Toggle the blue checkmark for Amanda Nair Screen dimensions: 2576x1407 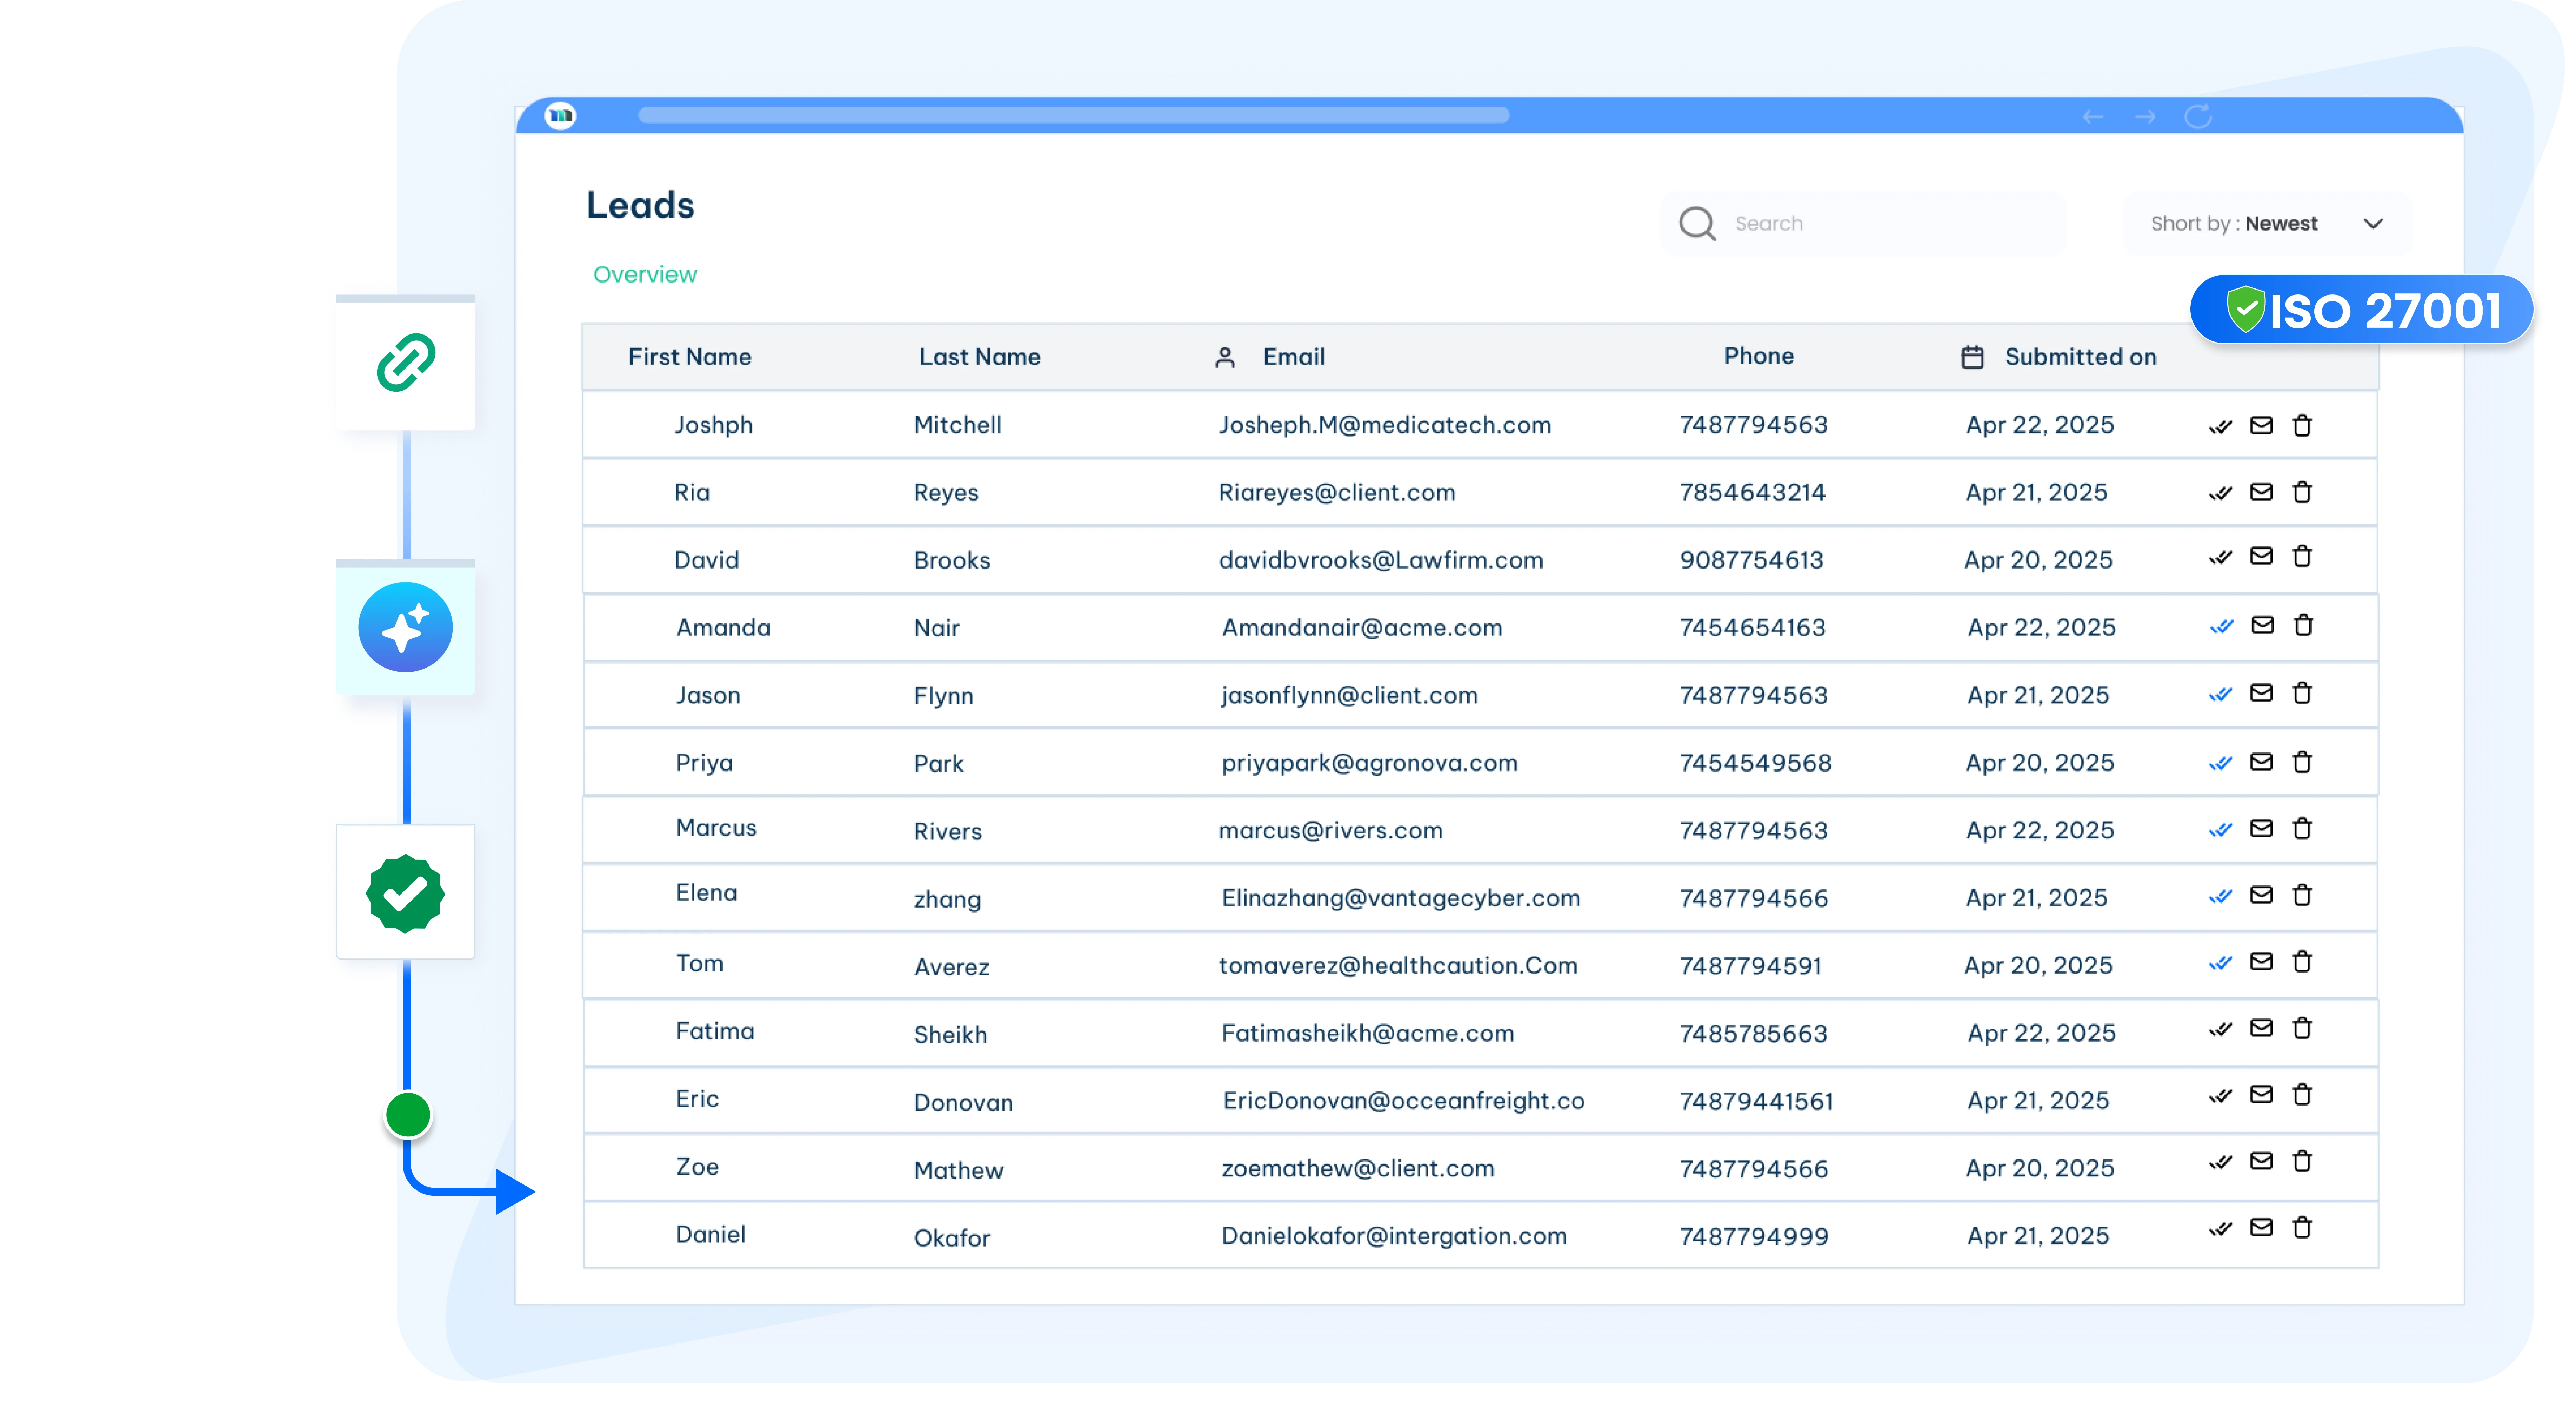click(2221, 627)
